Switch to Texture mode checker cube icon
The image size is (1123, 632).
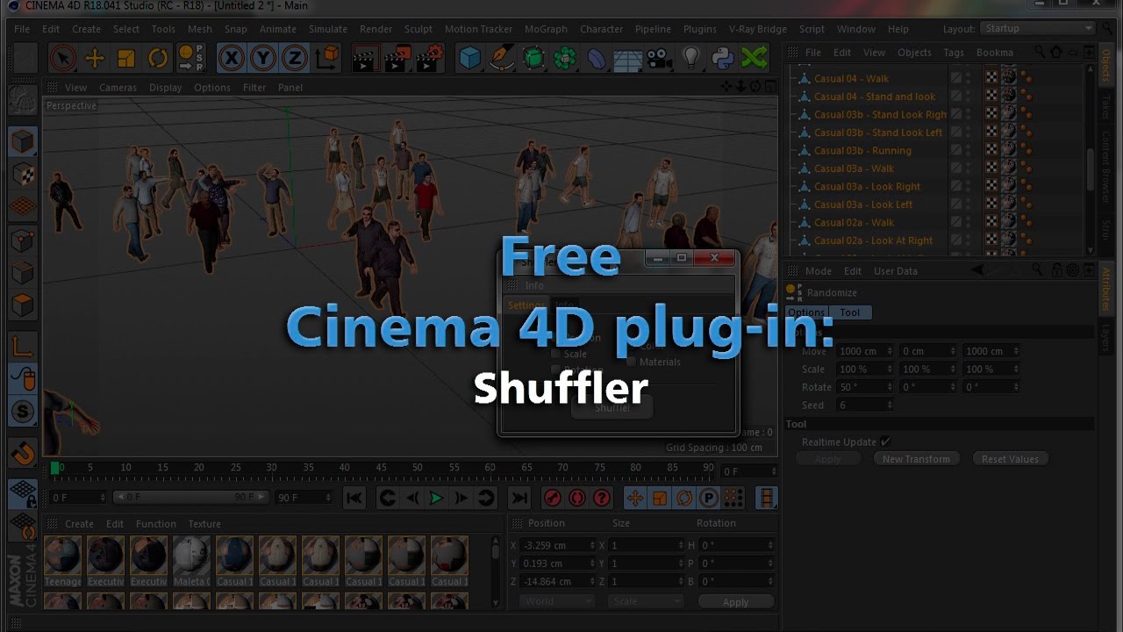pos(23,173)
